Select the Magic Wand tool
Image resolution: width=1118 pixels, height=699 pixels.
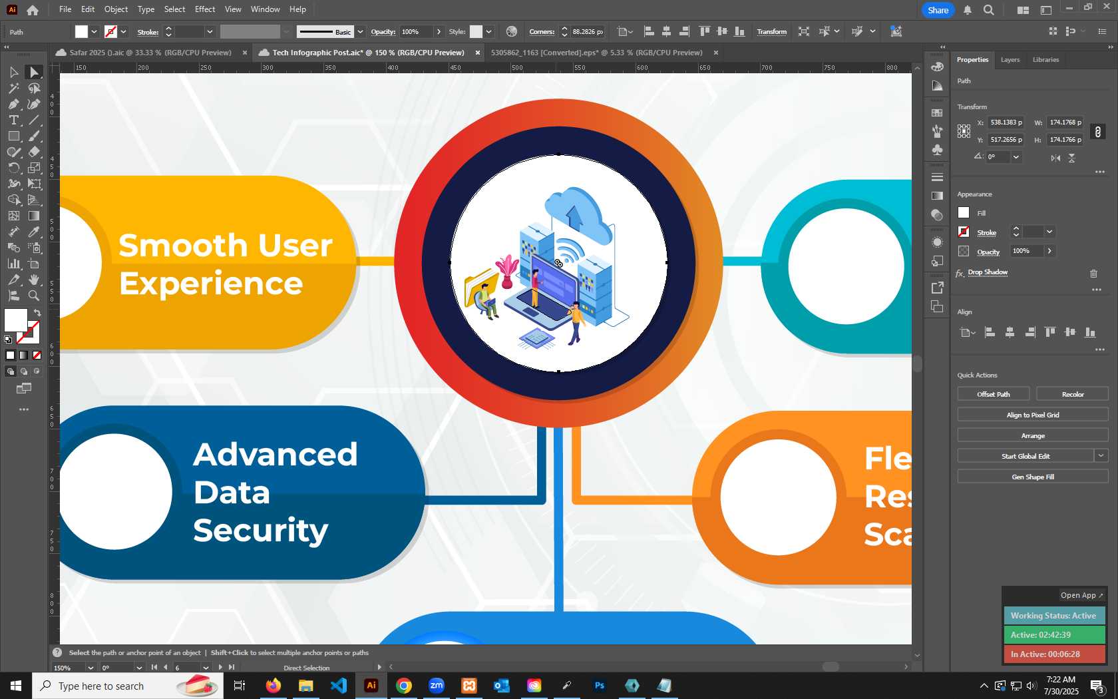(x=13, y=88)
